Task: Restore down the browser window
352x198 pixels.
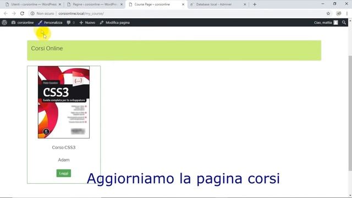Action: click(334, 4)
